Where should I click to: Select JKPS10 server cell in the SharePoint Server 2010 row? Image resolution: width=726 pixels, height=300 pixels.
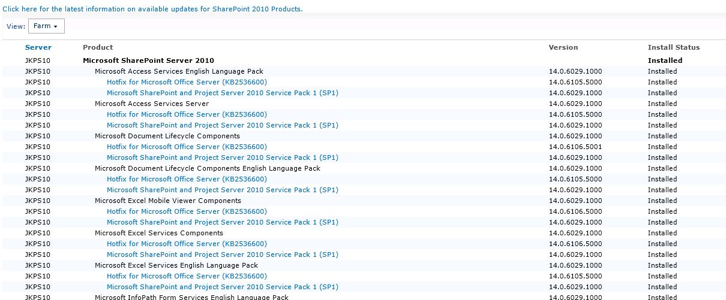(x=38, y=60)
